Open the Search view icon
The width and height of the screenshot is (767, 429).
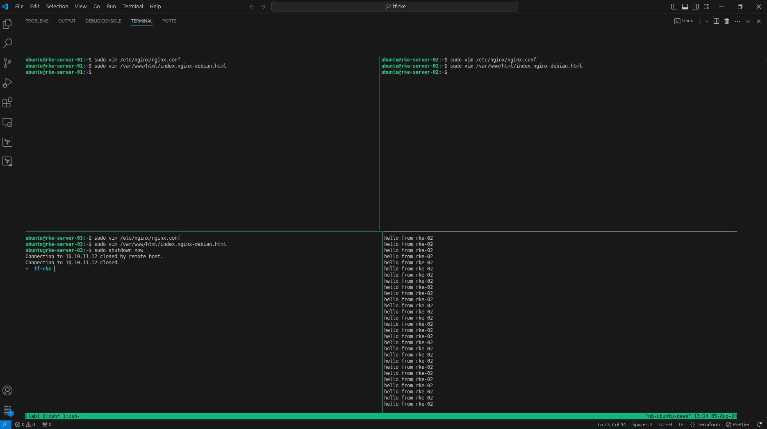(7, 43)
